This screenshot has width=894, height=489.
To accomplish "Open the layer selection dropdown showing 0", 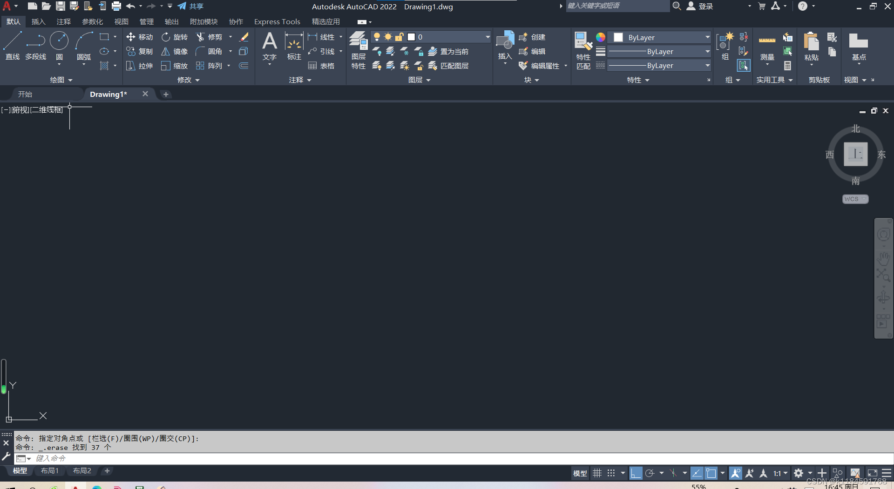I will pos(487,37).
